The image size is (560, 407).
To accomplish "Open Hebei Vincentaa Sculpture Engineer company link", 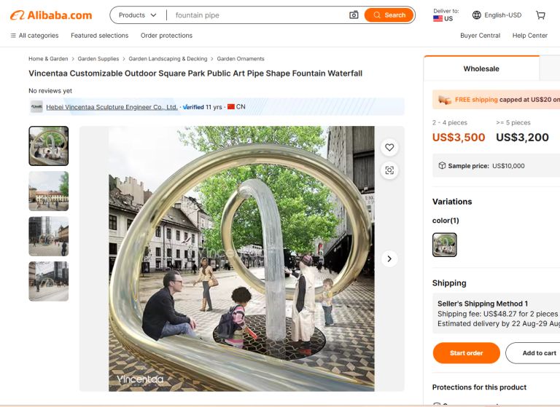I will click(112, 106).
